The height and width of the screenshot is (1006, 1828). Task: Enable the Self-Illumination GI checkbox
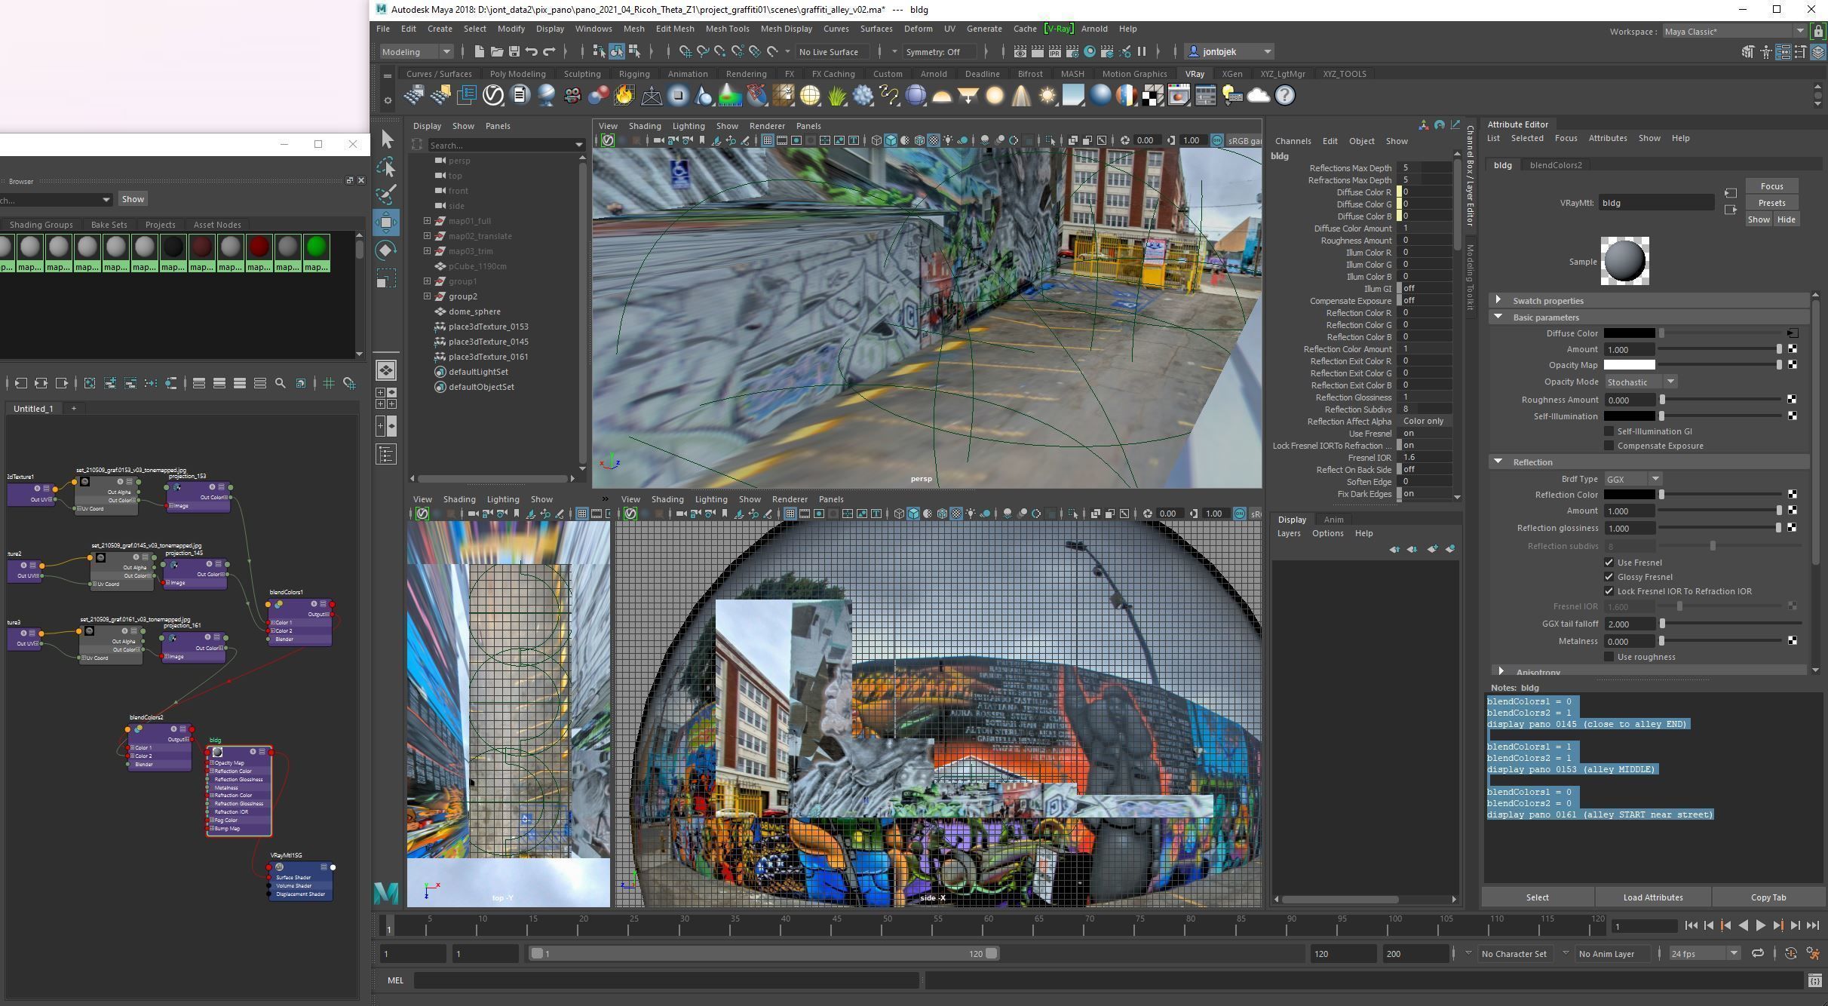point(1609,431)
